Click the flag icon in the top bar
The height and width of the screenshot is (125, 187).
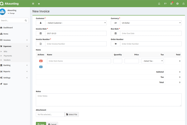click(165, 4)
